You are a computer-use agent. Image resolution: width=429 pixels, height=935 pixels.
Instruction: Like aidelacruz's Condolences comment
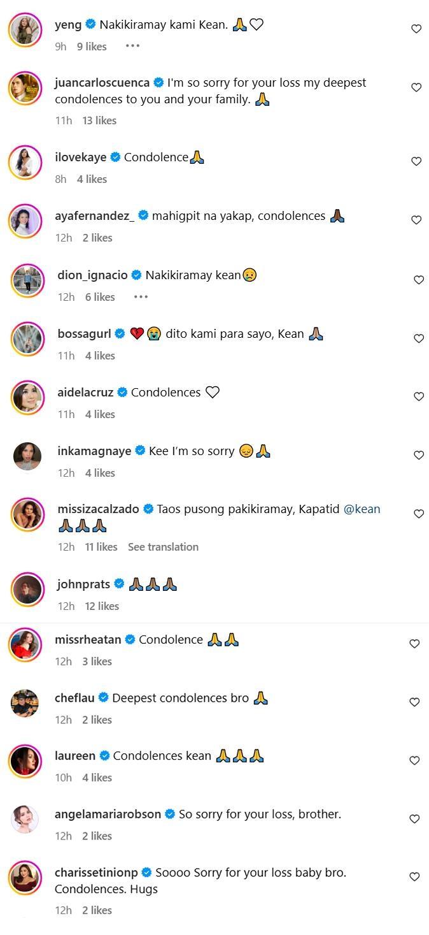pos(419,396)
